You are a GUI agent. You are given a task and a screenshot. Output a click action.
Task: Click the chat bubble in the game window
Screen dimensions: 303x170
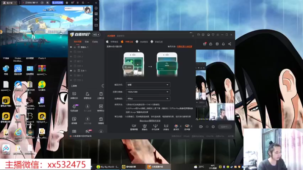click(74, 9)
